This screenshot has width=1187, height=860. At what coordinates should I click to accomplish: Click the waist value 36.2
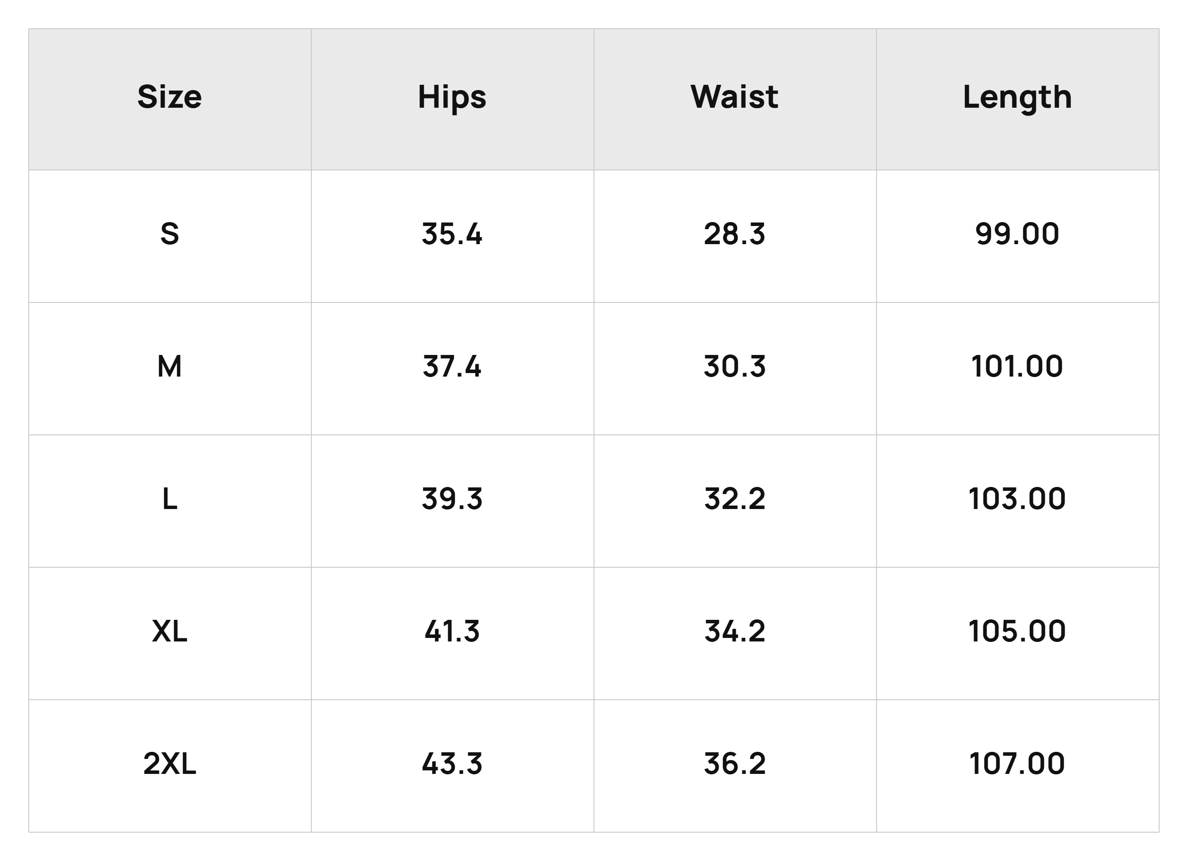tap(735, 763)
